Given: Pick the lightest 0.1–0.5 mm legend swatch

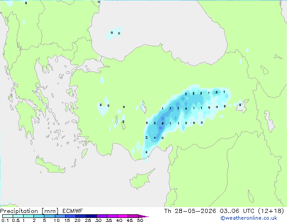Looking at the screenshot, I should point(8,216).
